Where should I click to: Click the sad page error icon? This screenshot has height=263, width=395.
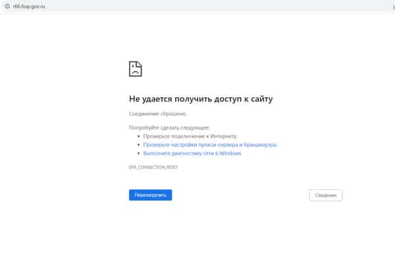pyautogui.click(x=136, y=68)
